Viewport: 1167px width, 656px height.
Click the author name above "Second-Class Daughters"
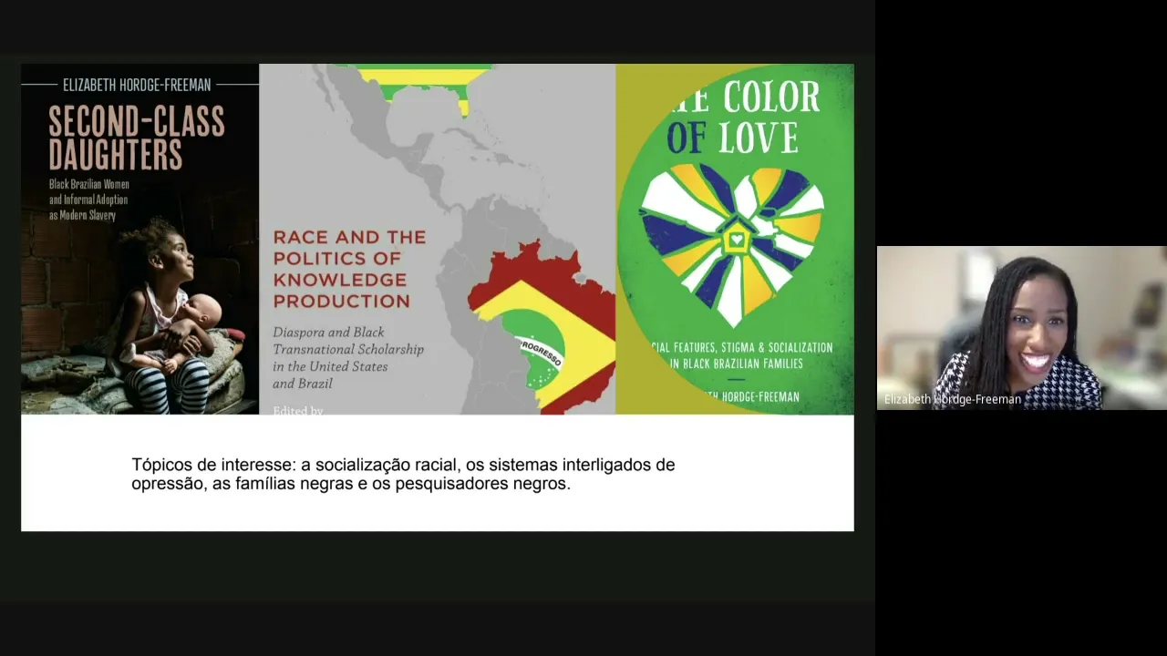point(137,85)
